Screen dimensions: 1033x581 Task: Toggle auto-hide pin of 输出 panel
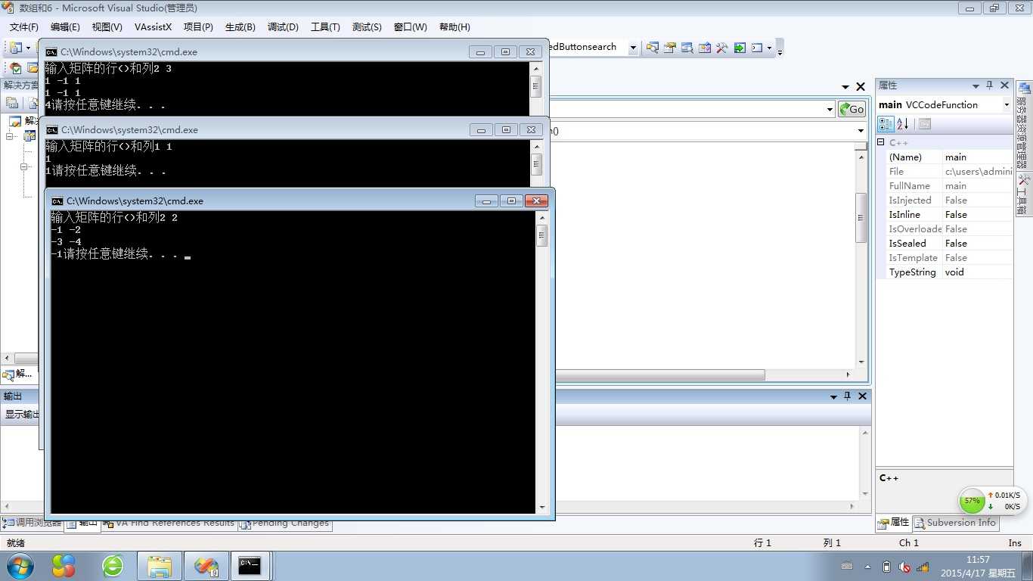tap(848, 396)
